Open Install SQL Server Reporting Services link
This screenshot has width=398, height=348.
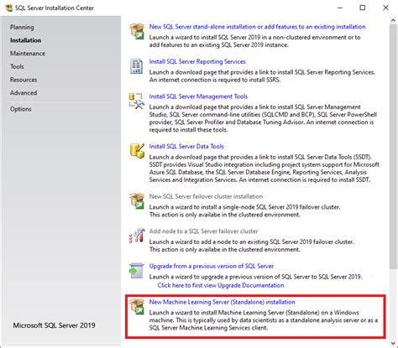pos(197,61)
